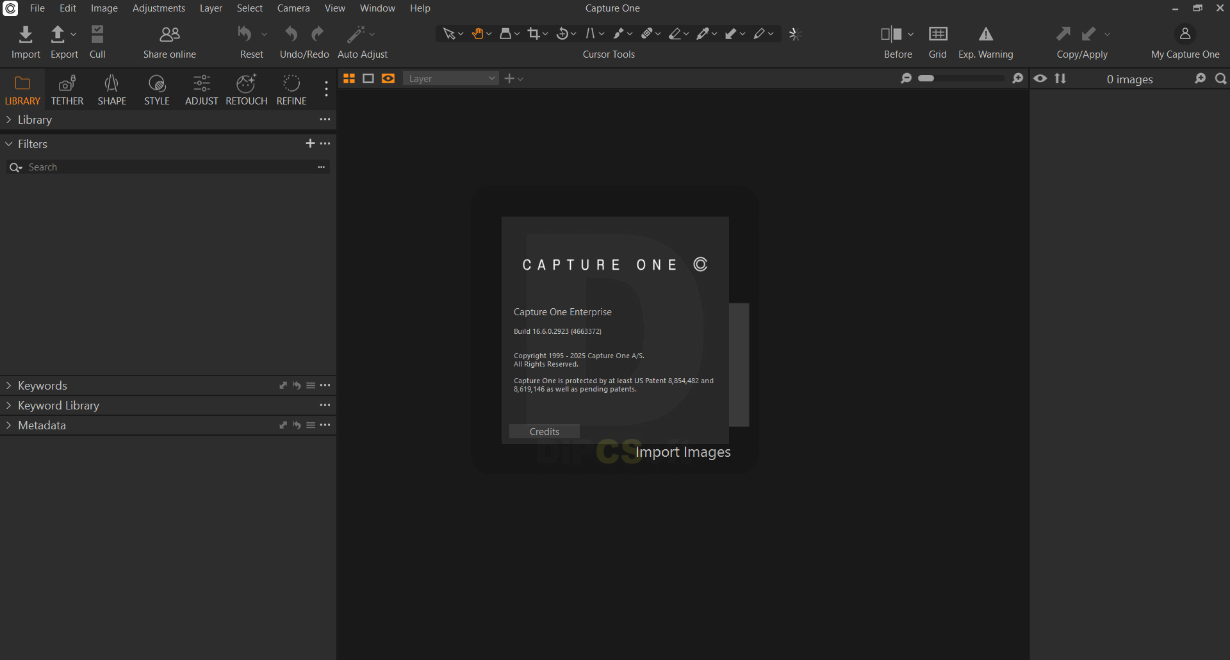This screenshot has height=660, width=1230.
Task: Click the Credits button
Action: [545, 431]
